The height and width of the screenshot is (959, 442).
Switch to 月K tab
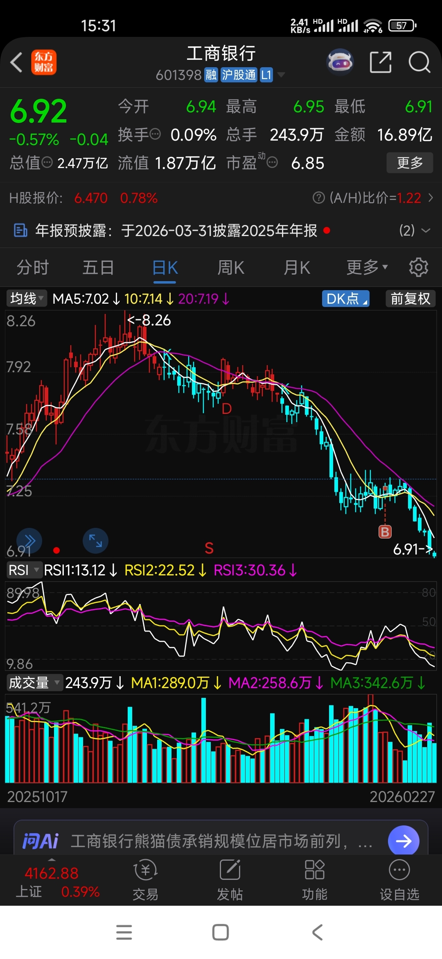point(297,268)
